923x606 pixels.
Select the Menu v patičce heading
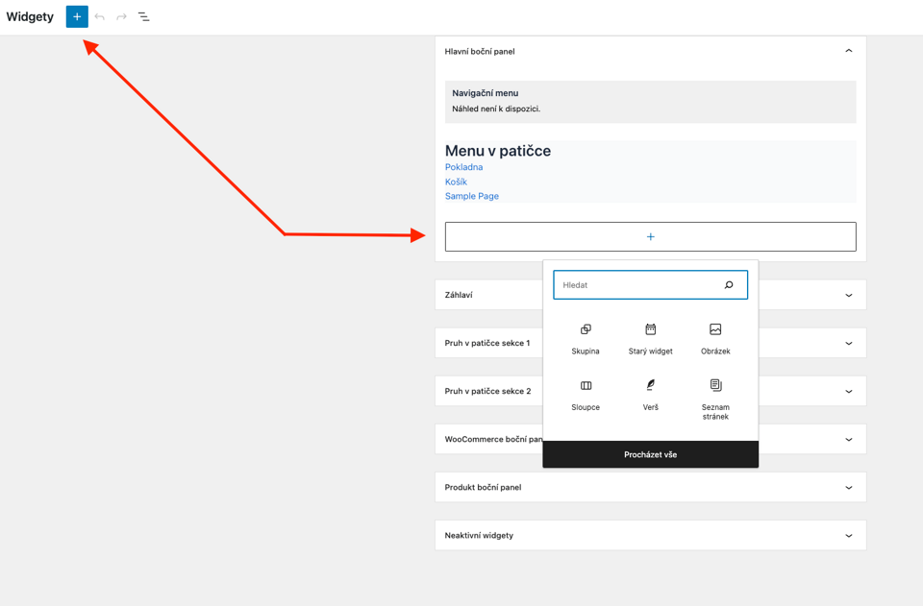[498, 151]
